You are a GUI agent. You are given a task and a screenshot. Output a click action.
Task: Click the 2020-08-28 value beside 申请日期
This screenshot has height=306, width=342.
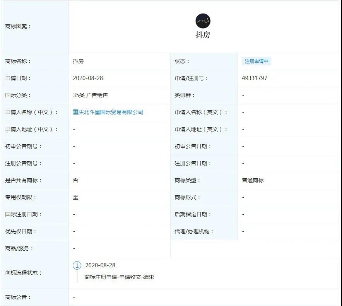pos(88,78)
